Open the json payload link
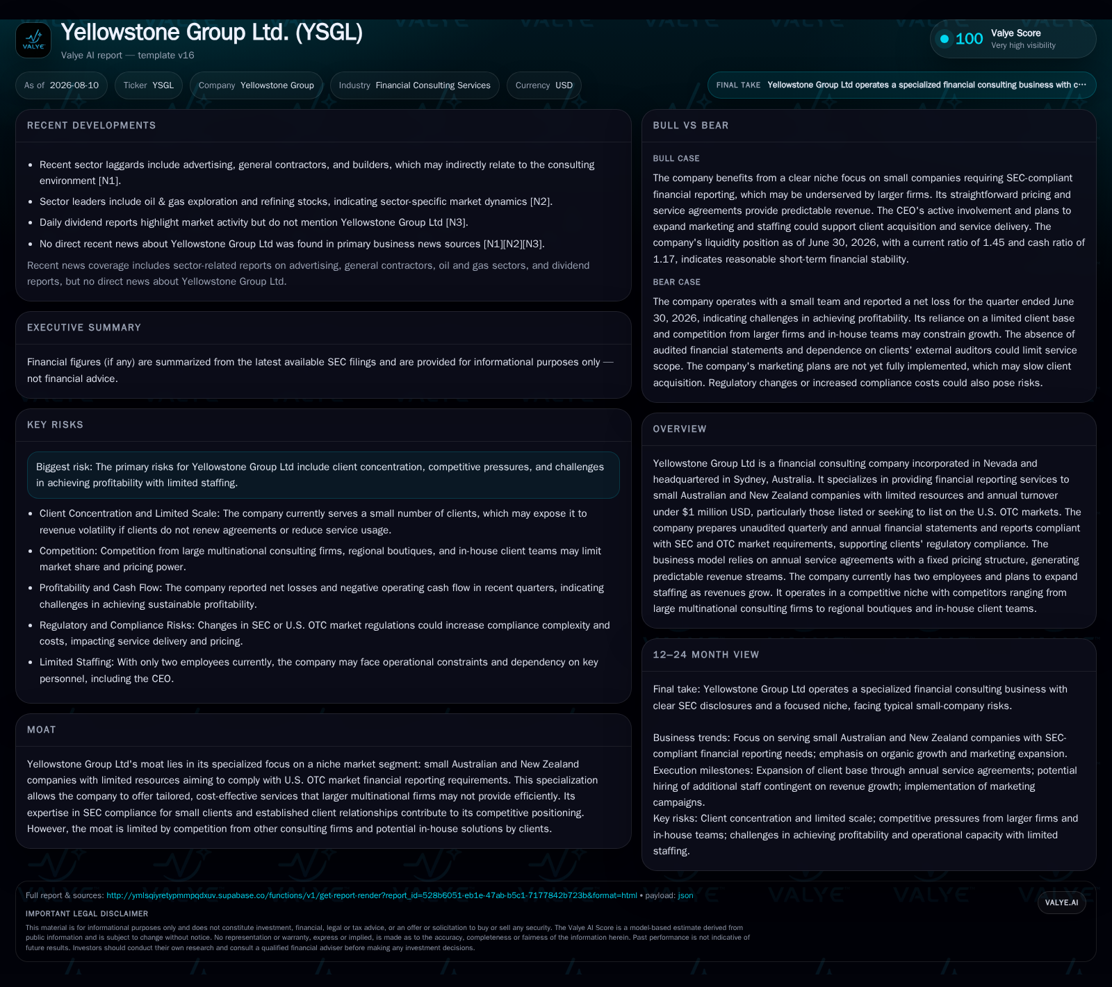 coord(685,895)
